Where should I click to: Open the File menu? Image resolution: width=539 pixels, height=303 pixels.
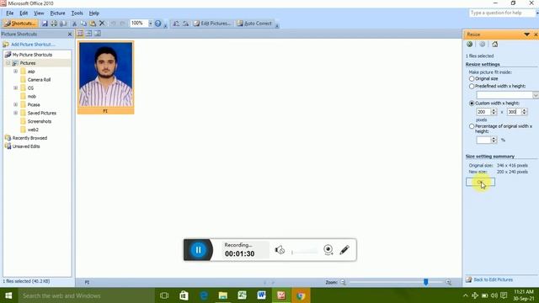tap(9, 13)
